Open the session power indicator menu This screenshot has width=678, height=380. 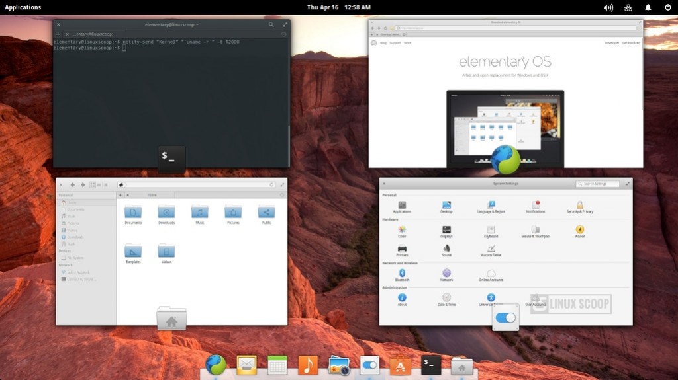coord(668,7)
